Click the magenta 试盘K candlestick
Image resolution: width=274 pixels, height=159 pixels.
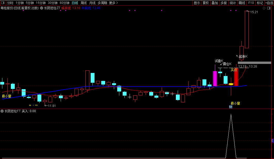pos(215,78)
